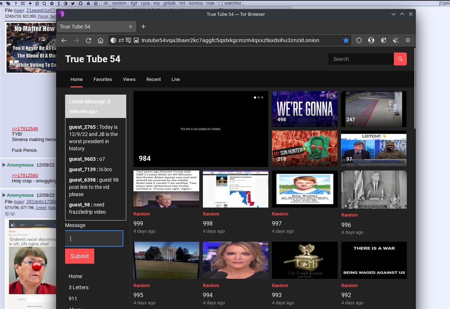Click Random category label above video 996

[x=349, y=215]
